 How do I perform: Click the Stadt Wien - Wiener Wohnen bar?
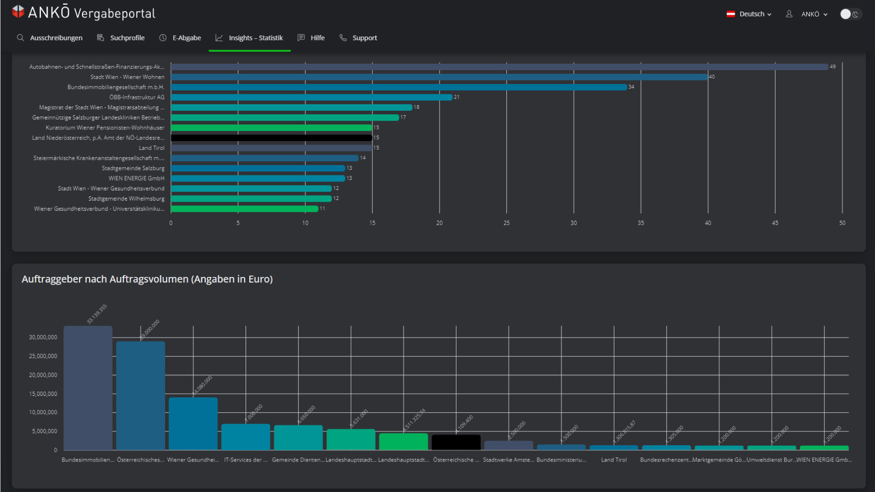point(439,77)
